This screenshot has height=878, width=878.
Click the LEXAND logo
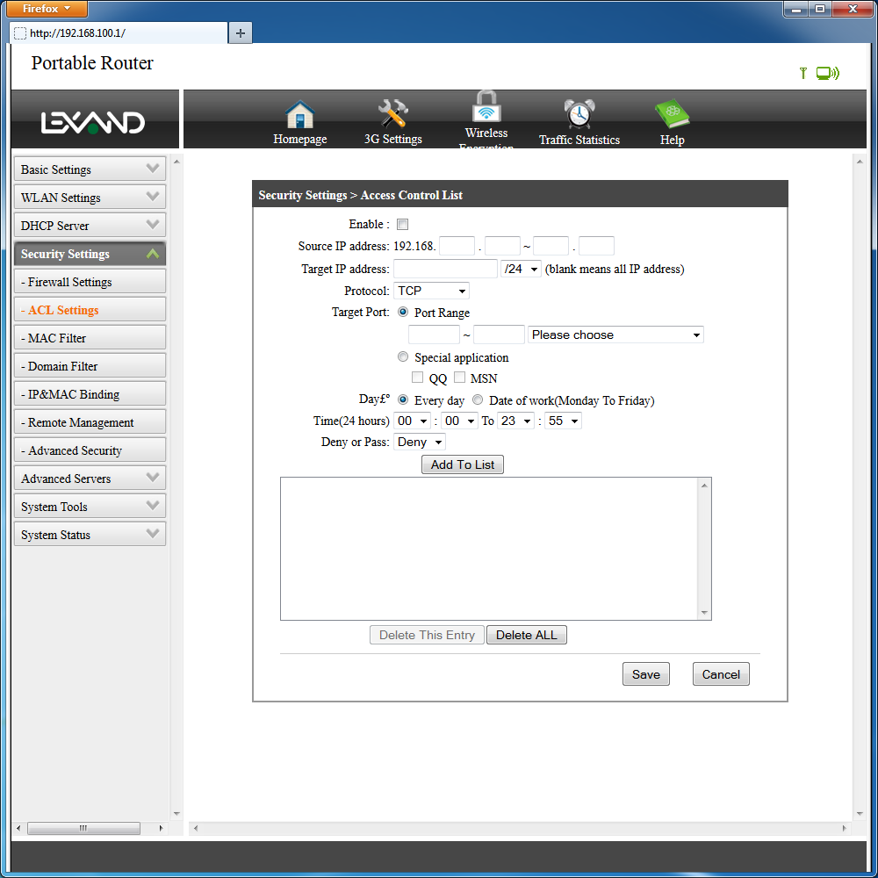pyautogui.click(x=93, y=122)
